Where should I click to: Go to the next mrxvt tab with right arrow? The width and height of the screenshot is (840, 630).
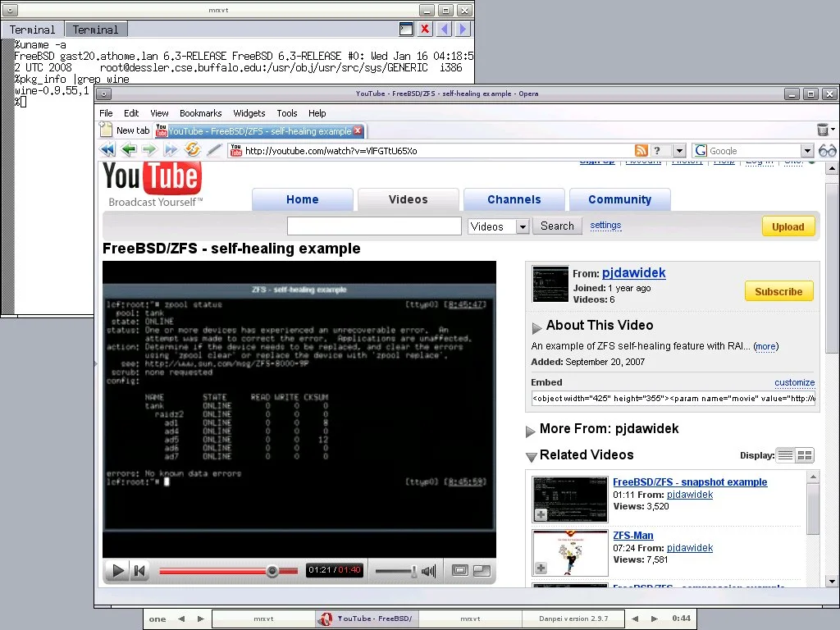[x=463, y=29]
